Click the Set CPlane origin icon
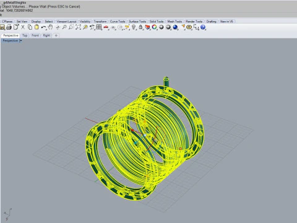The width and height of the screenshot is (297, 223). point(113,27)
